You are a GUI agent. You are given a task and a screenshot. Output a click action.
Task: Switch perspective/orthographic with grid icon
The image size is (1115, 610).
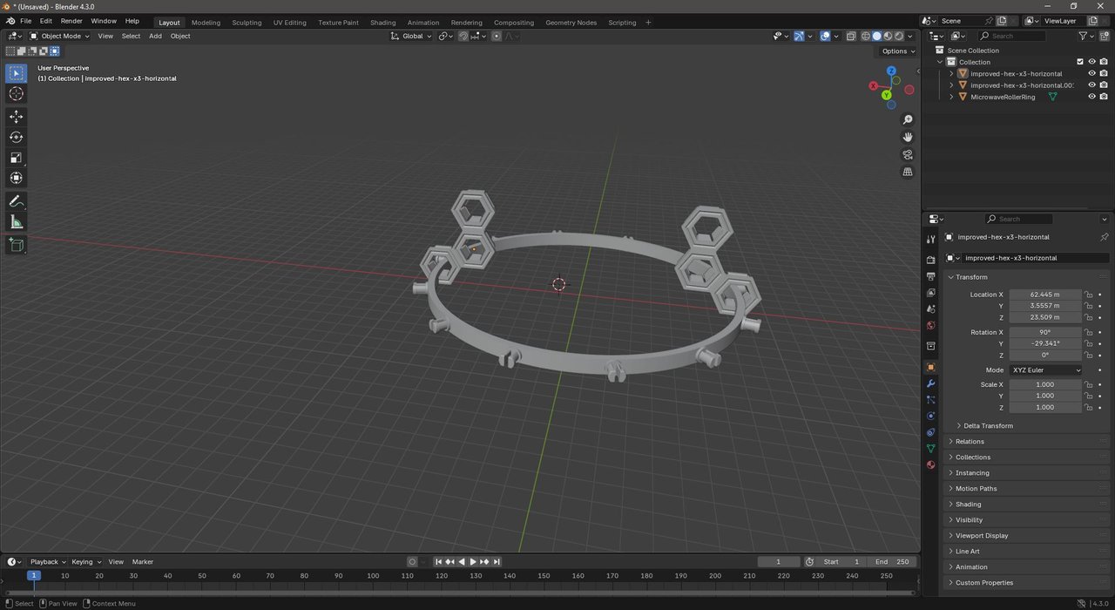[908, 172]
